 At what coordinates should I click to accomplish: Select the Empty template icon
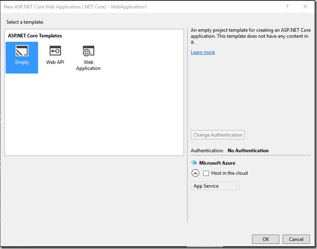click(x=22, y=50)
